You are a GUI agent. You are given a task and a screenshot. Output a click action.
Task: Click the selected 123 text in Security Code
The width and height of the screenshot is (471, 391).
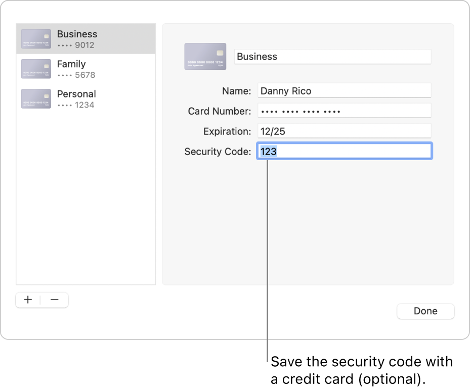pyautogui.click(x=268, y=151)
